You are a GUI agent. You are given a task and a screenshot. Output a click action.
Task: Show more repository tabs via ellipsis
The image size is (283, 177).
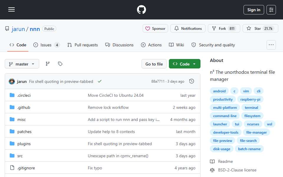(271, 45)
